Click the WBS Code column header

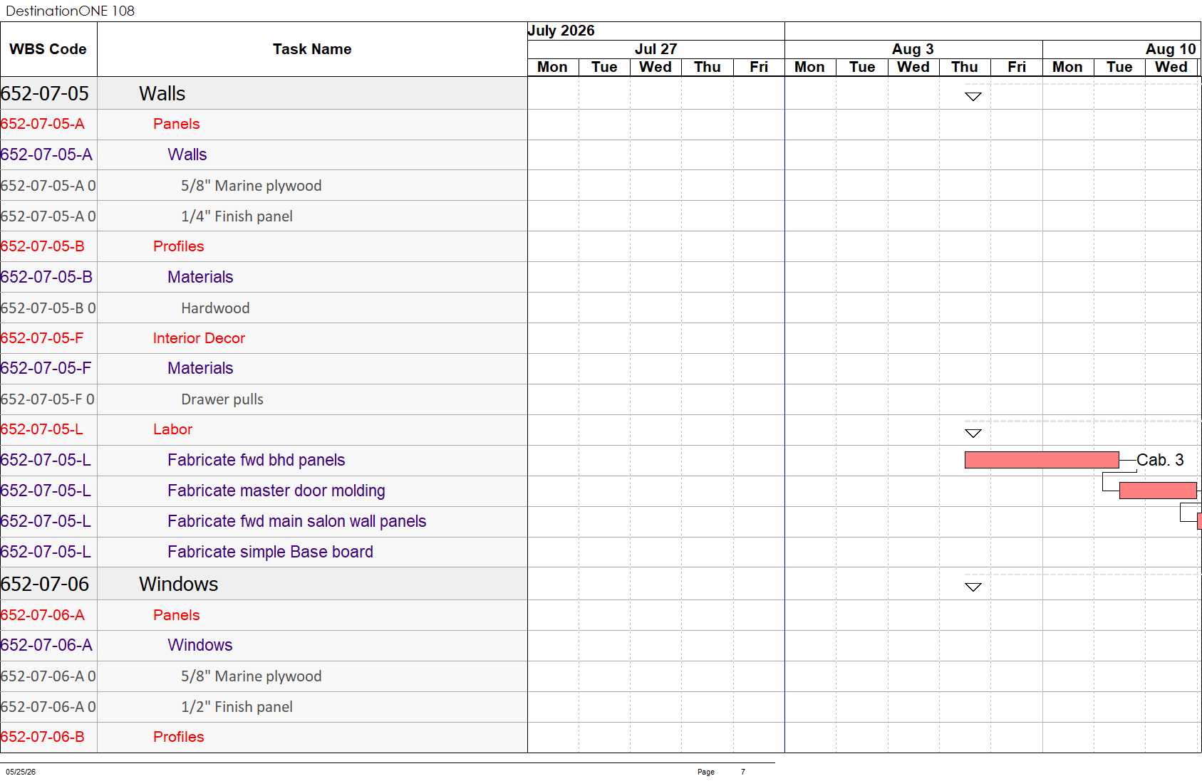click(x=48, y=49)
